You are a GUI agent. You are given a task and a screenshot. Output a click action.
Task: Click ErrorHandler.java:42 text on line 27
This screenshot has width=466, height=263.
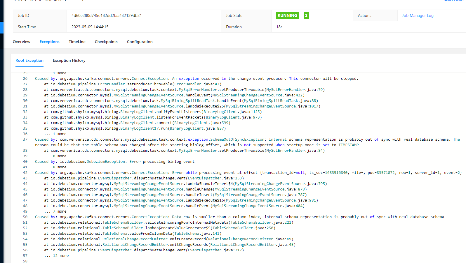[197, 84]
